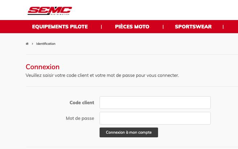Click the red Connexion heading
The width and height of the screenshot is (238, 149).
click(43, 67)
